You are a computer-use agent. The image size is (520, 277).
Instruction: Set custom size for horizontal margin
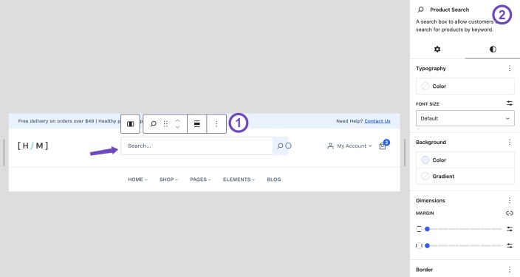(510, 245)
